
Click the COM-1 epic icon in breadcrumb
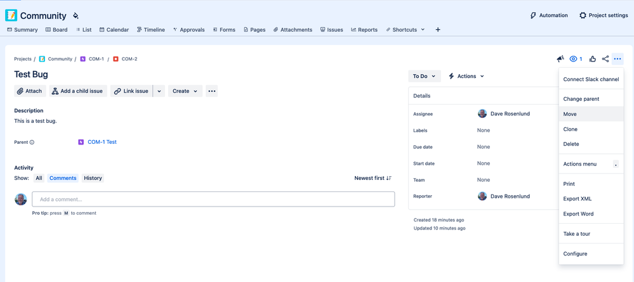(x=83, y=59)
